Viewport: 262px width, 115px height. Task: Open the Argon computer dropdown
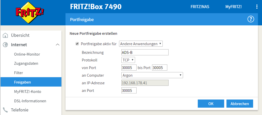pos(152,75)
